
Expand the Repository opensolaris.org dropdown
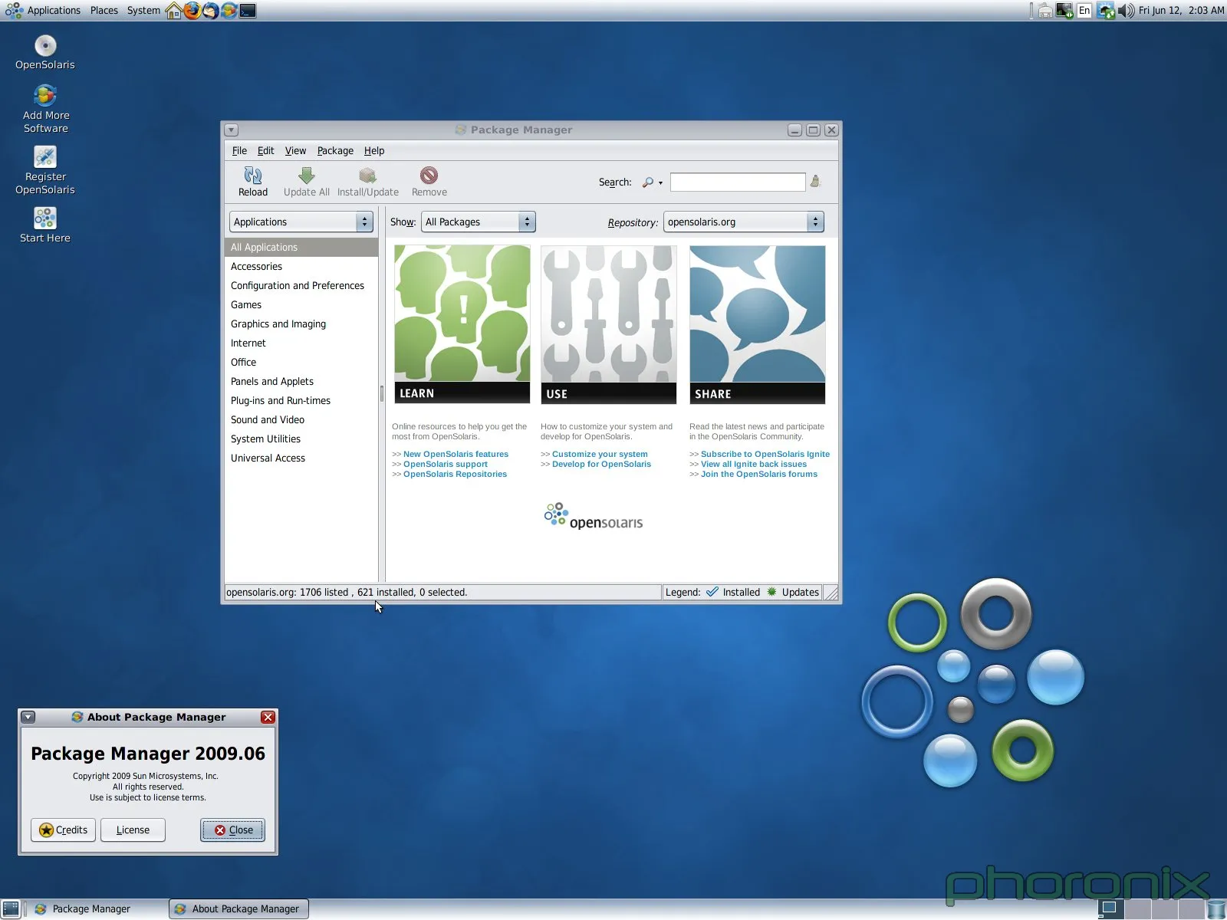click(743, 222)
